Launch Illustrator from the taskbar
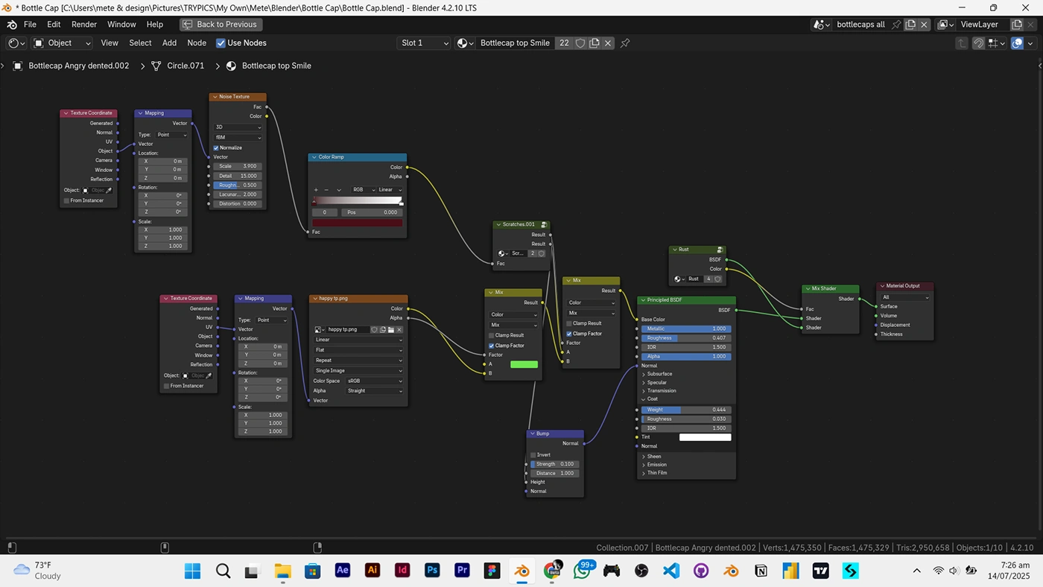 (x=372, y=571)
